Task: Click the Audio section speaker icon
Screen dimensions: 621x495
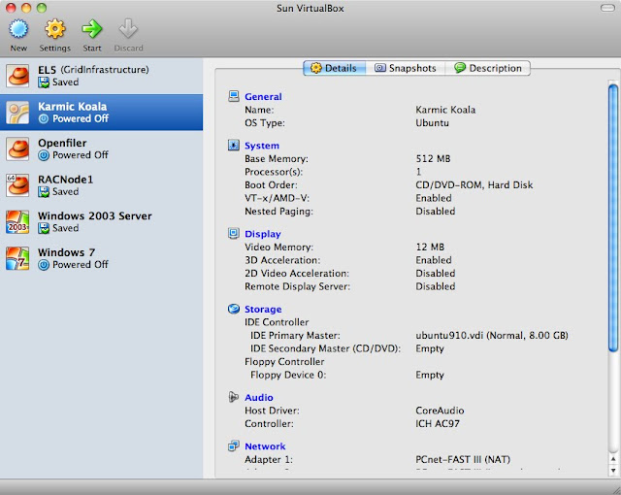Action: point(234,397)
